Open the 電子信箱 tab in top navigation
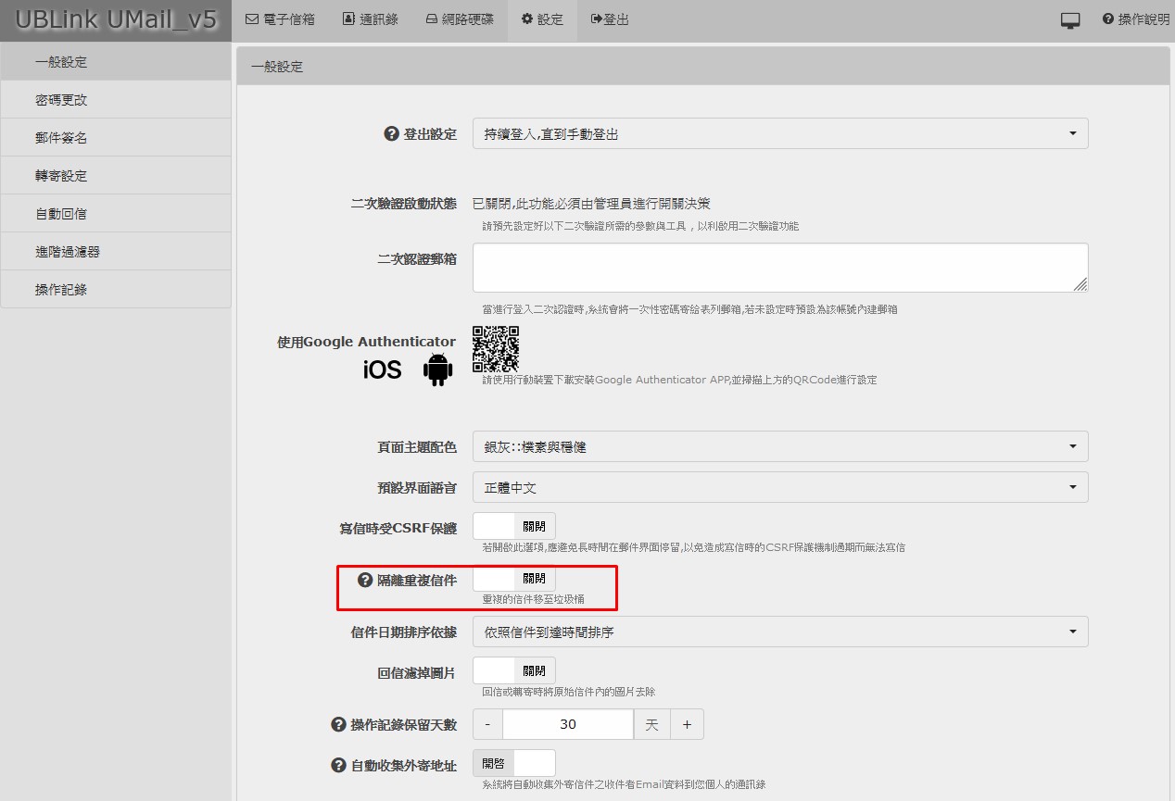This screenshot has width=1175, height=801. [x=280, y=19]
